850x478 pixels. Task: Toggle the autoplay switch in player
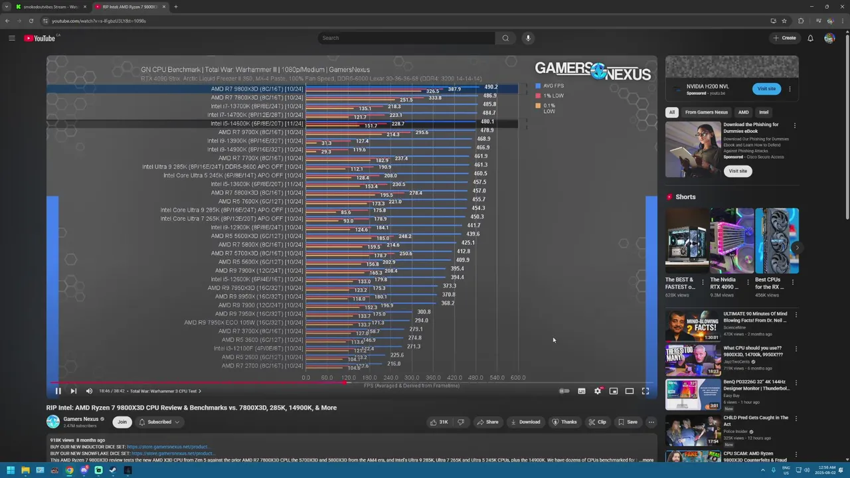point(564,391)
